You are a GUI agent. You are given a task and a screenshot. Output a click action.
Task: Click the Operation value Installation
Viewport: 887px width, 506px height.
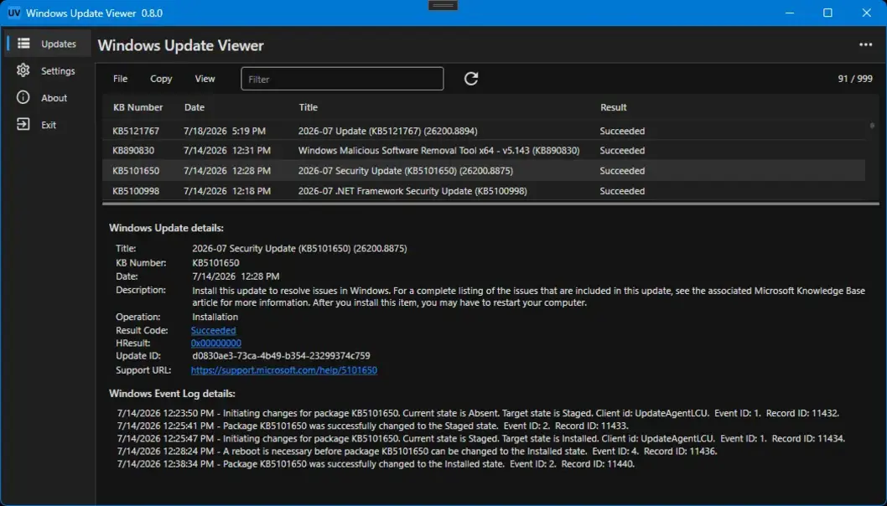[215, 317]
